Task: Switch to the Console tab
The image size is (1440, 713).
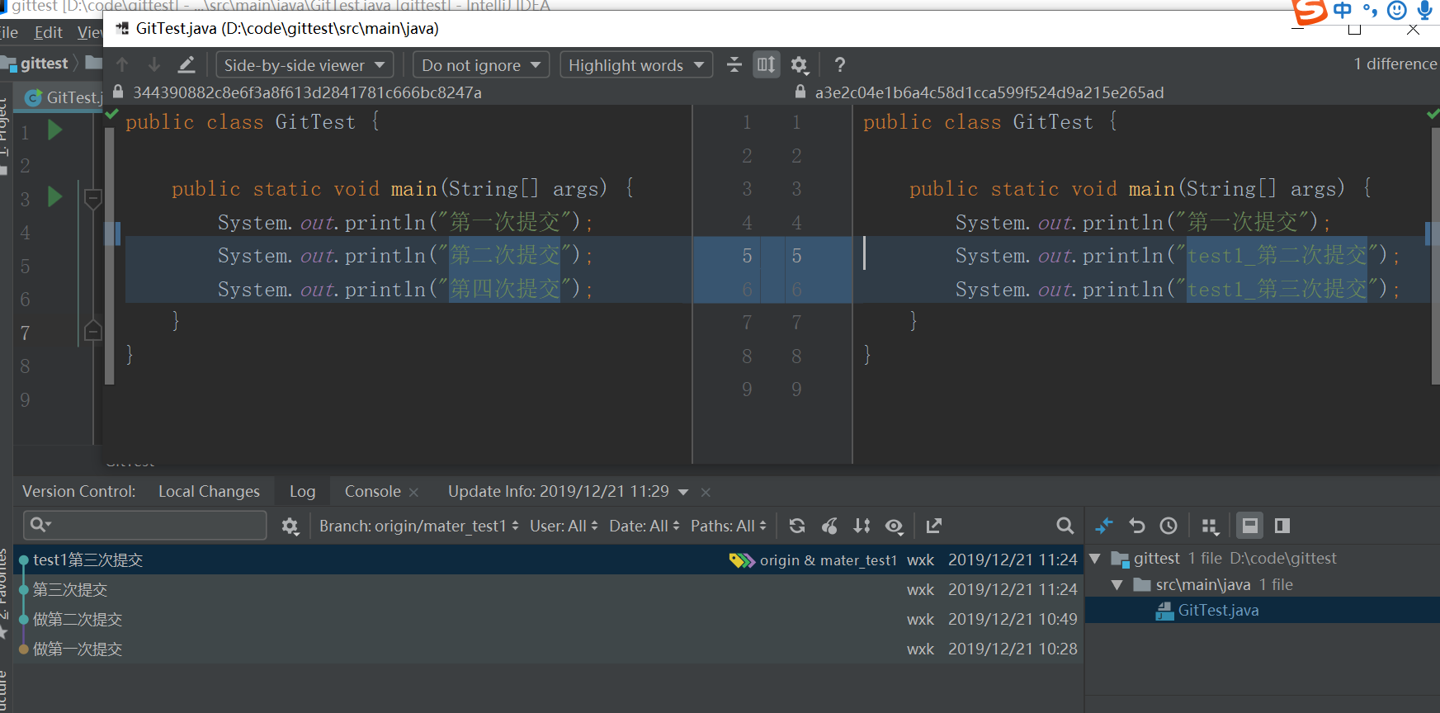Action: coord(372,491)
